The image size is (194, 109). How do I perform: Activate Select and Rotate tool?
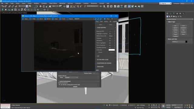44,6
